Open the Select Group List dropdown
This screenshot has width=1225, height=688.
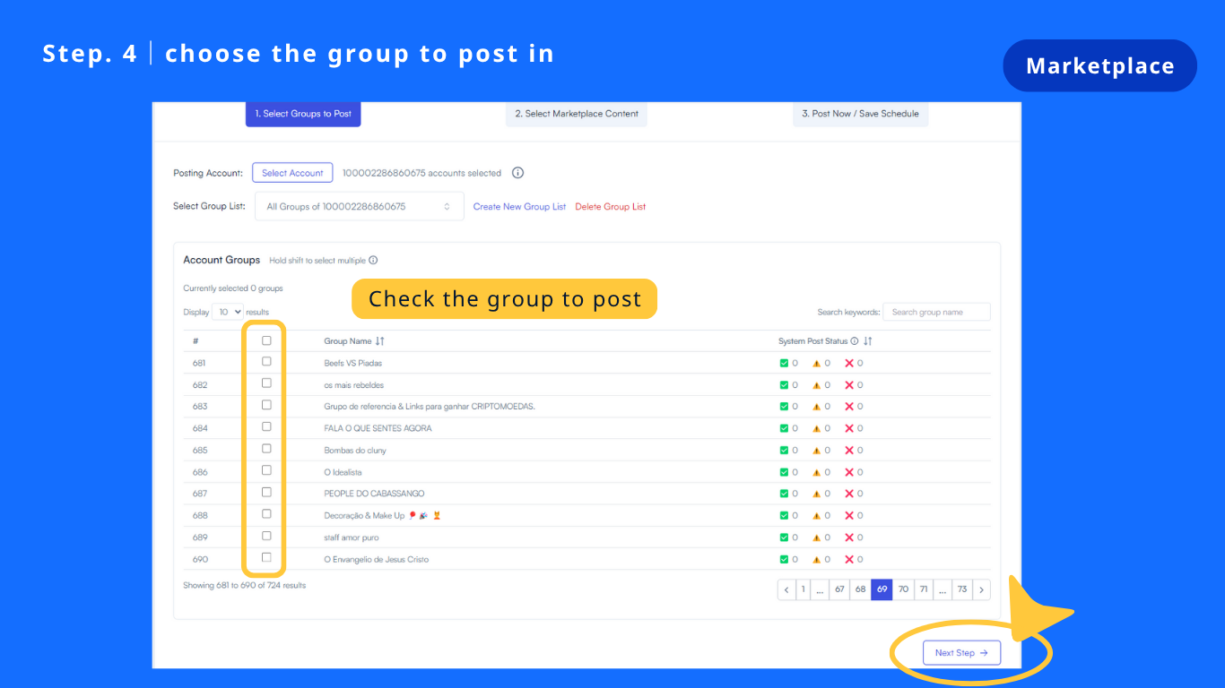coord(360,206)
